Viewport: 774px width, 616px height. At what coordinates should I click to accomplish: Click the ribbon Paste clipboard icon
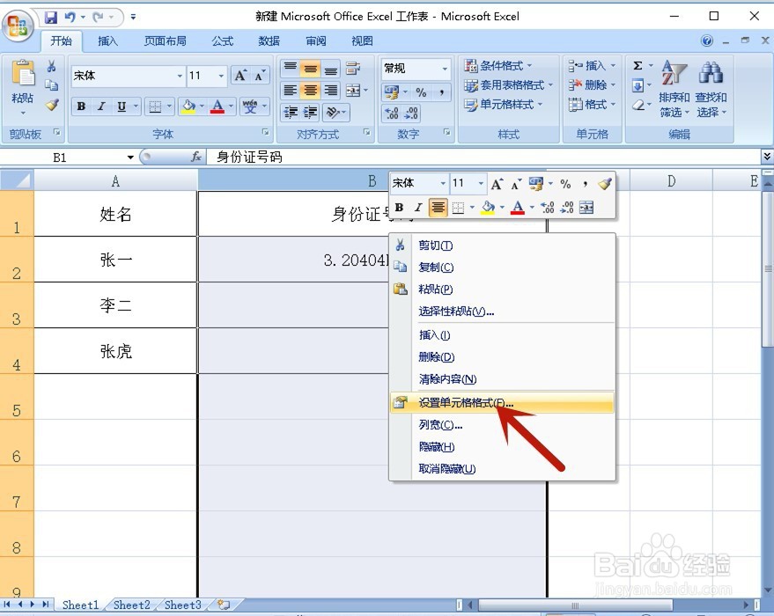coord(23,73)
